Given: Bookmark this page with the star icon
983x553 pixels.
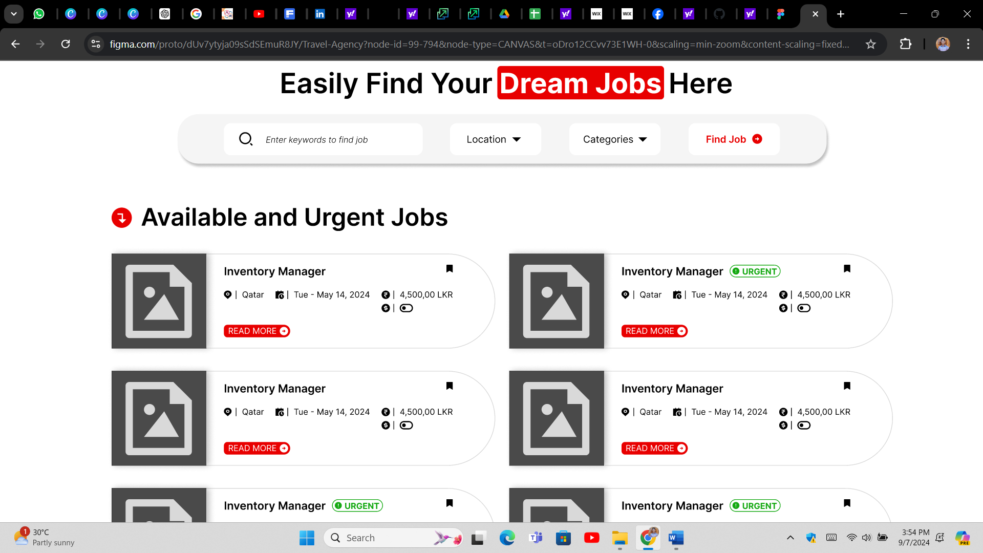Looking at the screenshot, I should [870, 44].
